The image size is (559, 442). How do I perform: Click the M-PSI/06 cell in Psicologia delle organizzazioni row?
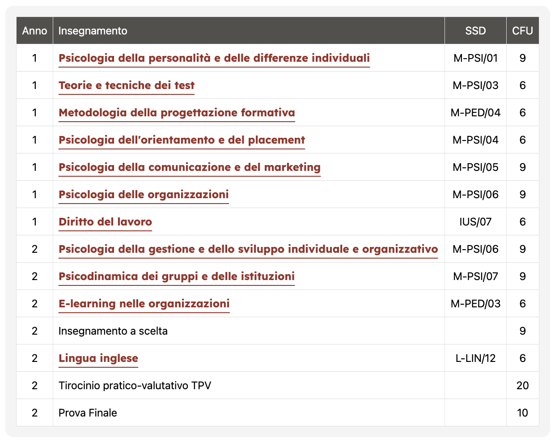(x=475, y=195)
